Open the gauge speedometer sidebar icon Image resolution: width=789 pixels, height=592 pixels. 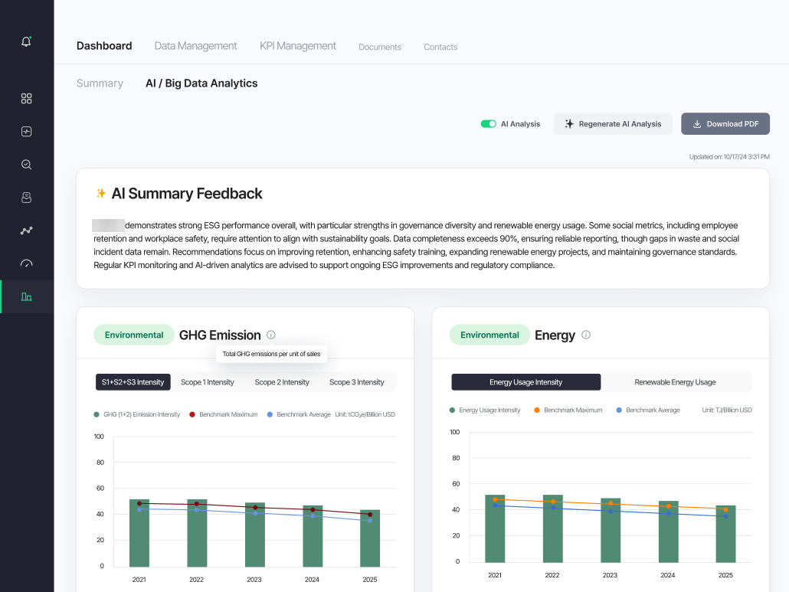(26, 263)
